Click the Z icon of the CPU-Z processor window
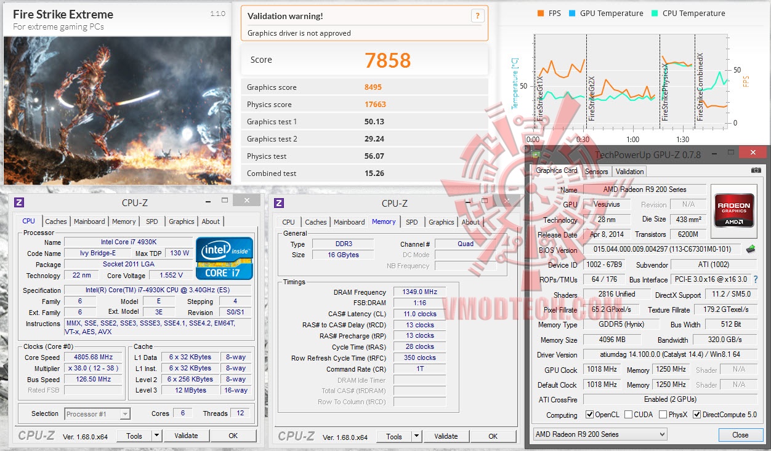 coord(19,202)
